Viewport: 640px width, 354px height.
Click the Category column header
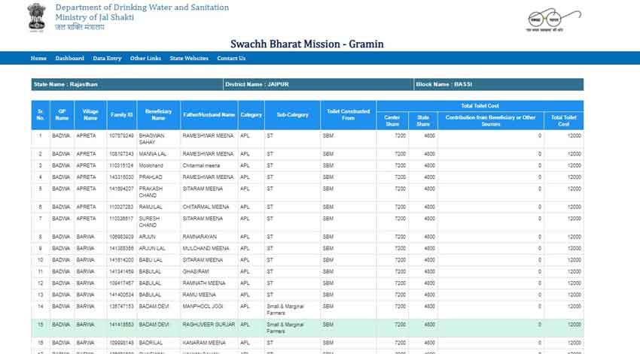click(x=251, y=115)
